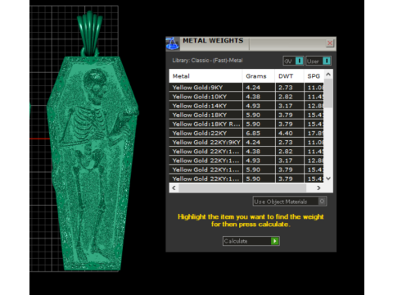This screenshot has width=393, height=295.
Task: Select the Yellow Gold:18KY row
Action: pyautogui.click(x=246, y=115)
